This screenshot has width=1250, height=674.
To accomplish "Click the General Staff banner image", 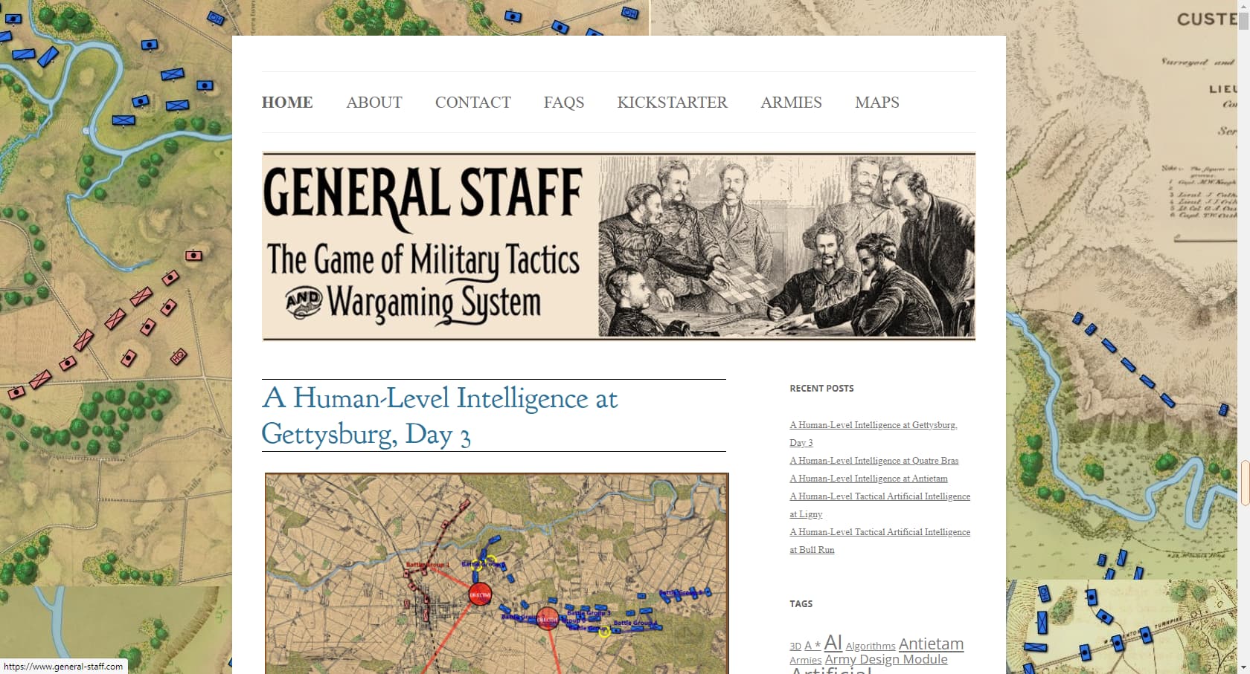I will [x=618, y=247].
